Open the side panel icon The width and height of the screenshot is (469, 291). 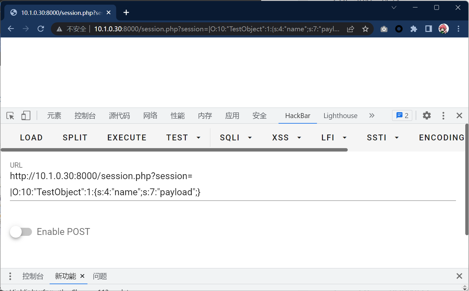coord(429,29)
